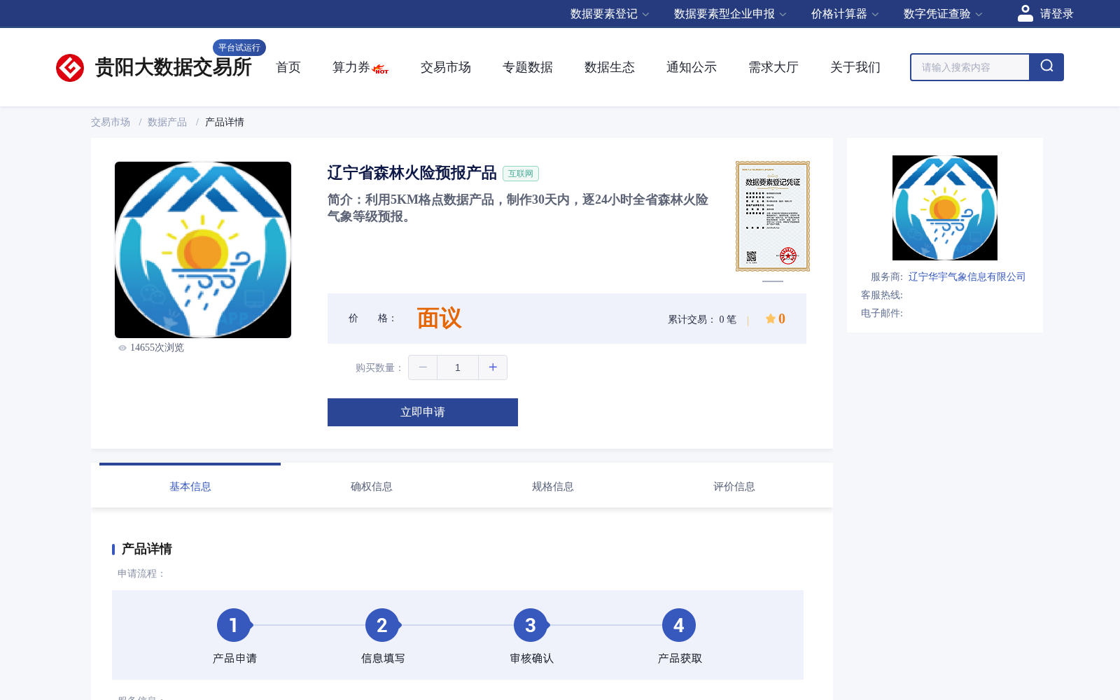
Task: Click the 立即申请 button
Action: click(423, 412)
